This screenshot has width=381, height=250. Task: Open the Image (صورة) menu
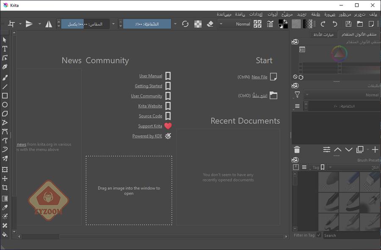(330, 14)
